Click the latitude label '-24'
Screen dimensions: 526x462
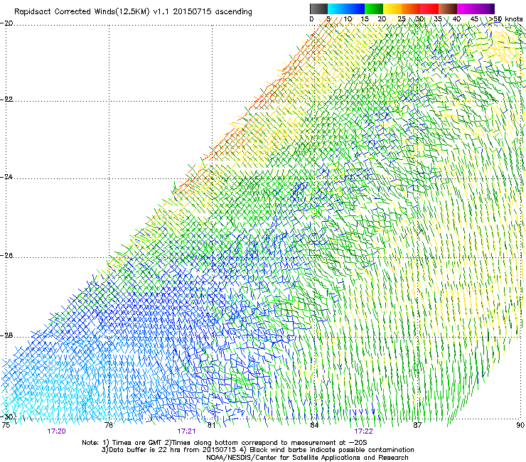(x=6, y=176)
